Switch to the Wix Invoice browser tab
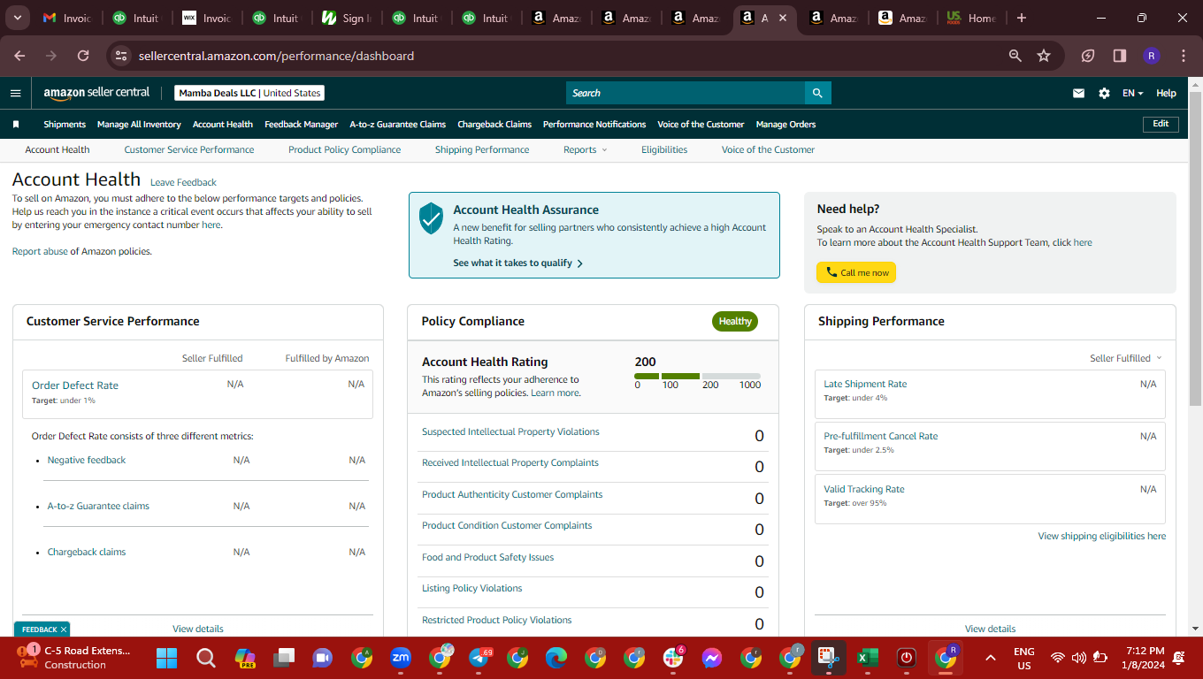Screen dimensions: 1203x679 206,18
